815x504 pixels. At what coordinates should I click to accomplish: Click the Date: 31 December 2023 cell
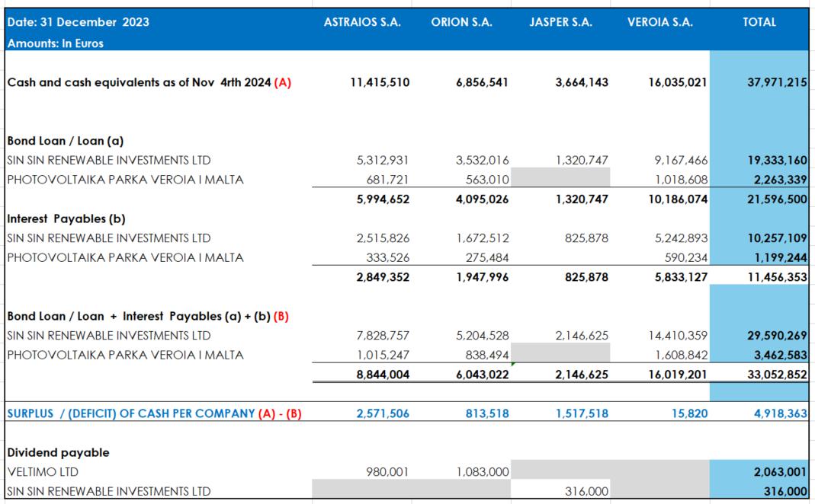click(x=79, y=22)
